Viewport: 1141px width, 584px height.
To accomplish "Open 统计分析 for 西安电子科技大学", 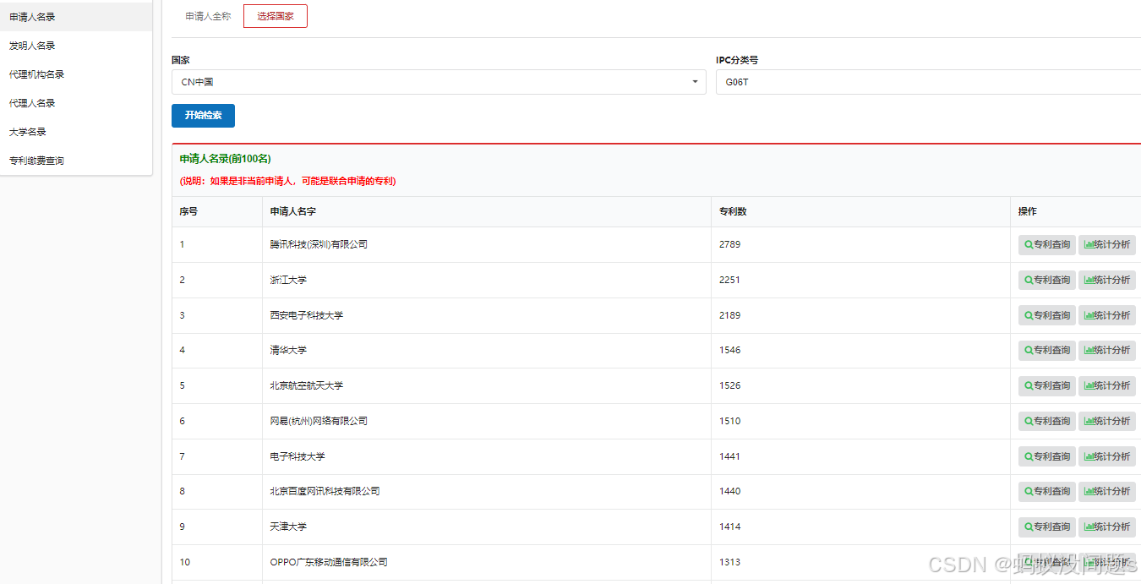I will point(1106,315).
